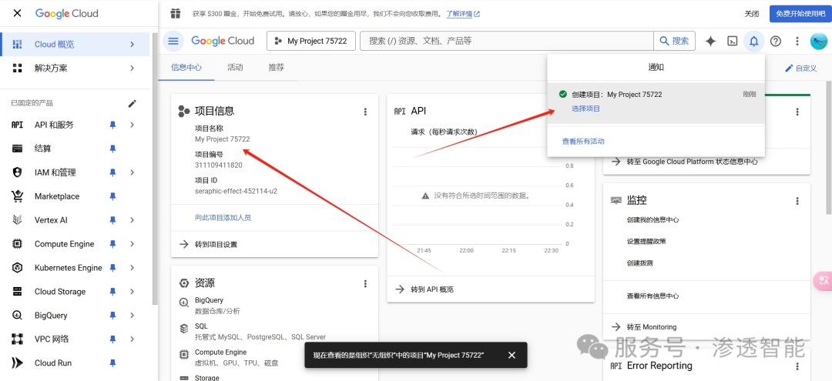This screenshot has height=381, width=832.
Task: Activate the Cloud Shell terminal icon
Action: point(733,42)
